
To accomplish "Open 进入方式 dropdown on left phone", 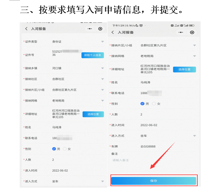I will (x=102, y=181).
